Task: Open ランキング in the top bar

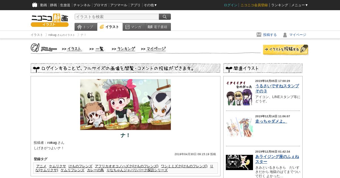Action: point(280,5)
